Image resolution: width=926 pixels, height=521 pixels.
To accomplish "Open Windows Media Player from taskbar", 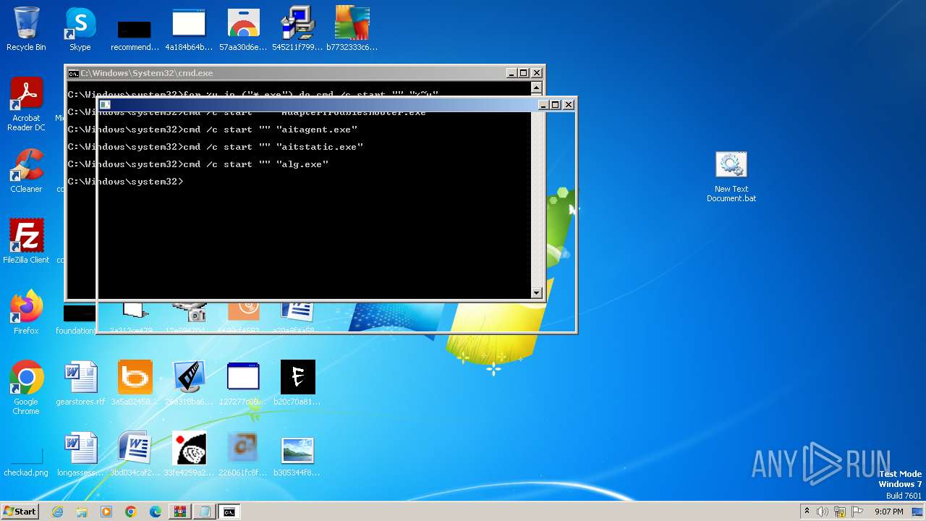I will click(106, 512).
